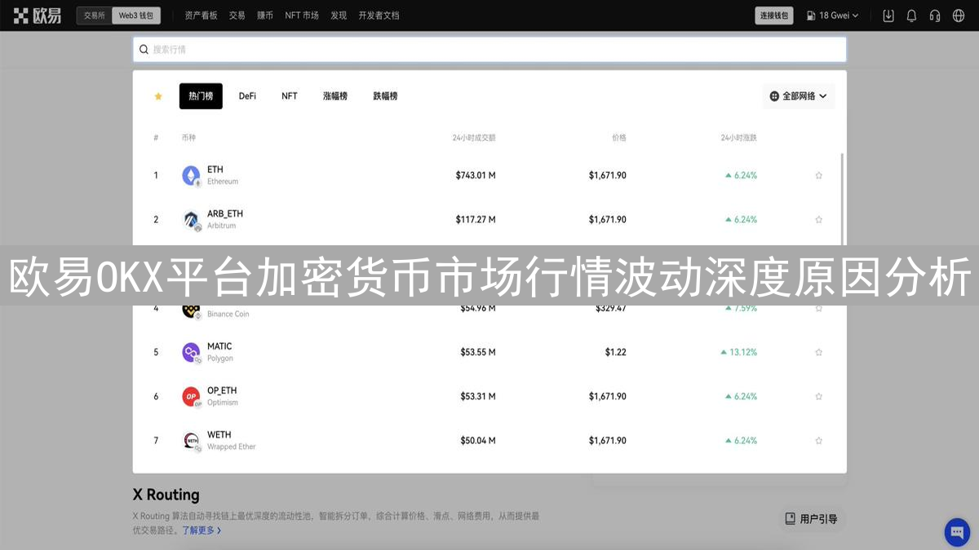Favorite MATIC with its star
The image size is (979, 550).
tap(818, 352)
